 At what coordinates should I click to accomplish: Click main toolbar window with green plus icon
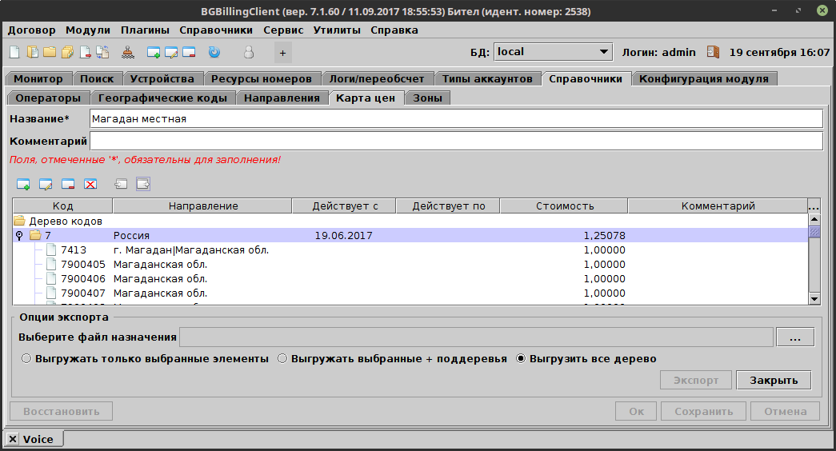[154, 52]
